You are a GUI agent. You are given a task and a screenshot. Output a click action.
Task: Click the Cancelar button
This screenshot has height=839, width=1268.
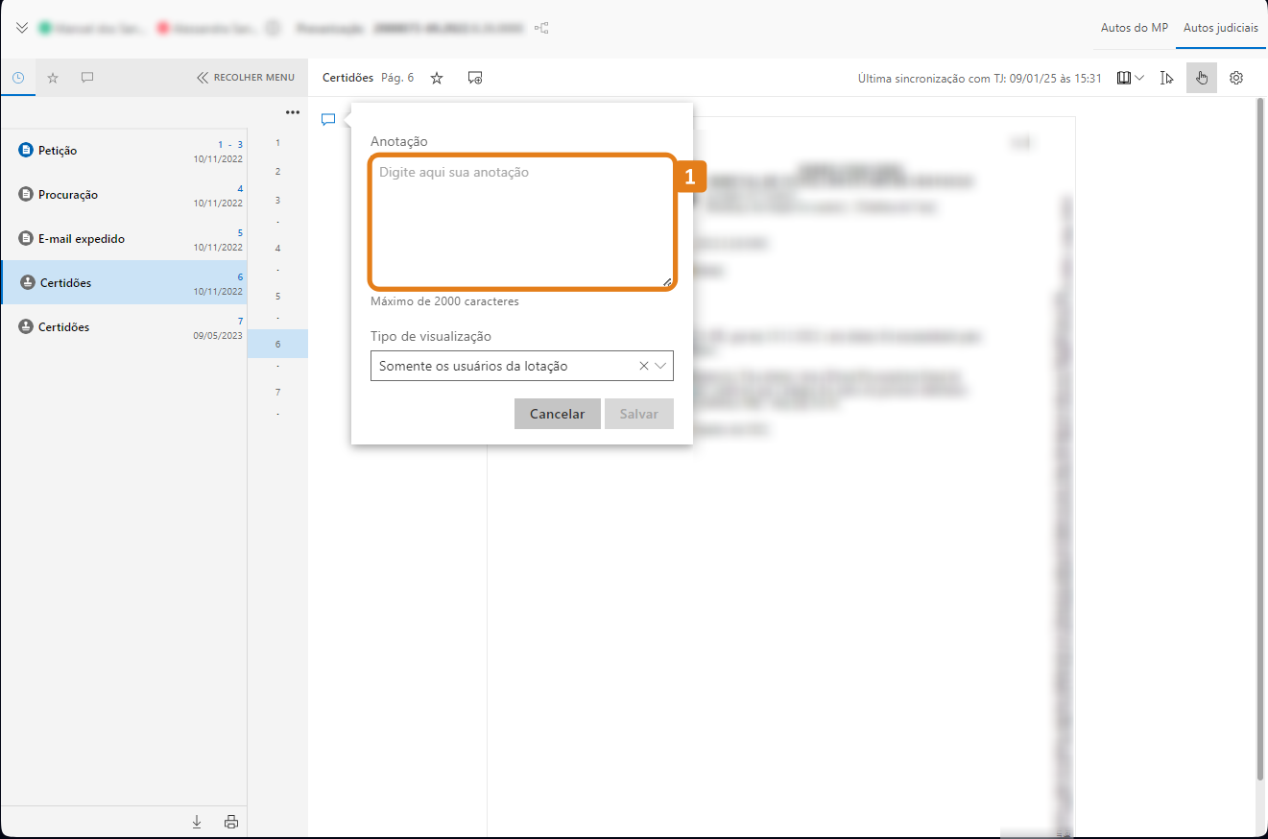(x=557, y=414)
